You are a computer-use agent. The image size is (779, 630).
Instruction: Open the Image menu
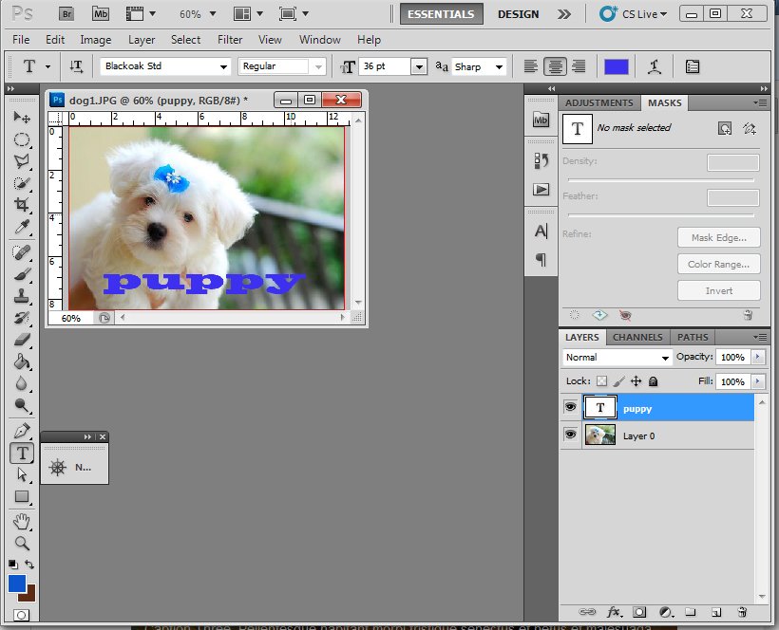[x=95, y=40]
